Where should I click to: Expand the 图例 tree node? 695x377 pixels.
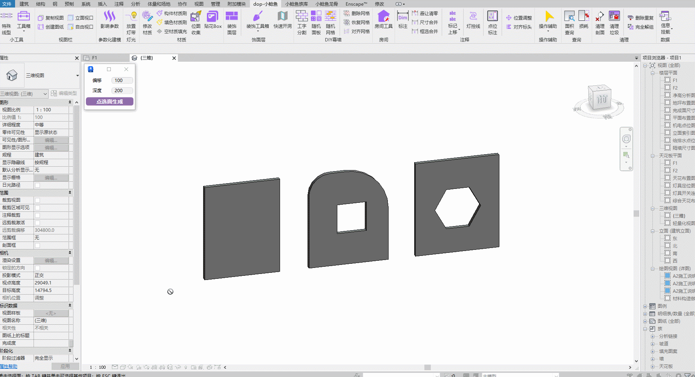click(645, 306)
